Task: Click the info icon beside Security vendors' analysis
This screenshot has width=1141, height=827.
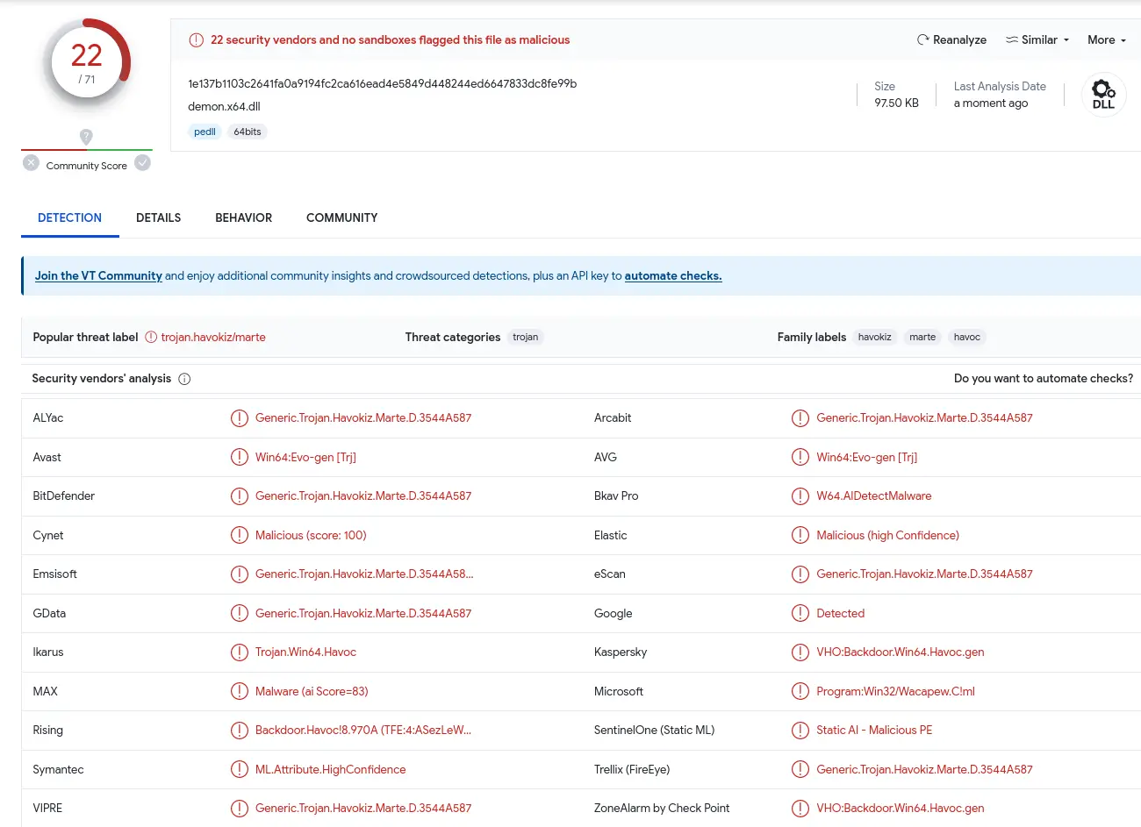Action: pos(184,379)
